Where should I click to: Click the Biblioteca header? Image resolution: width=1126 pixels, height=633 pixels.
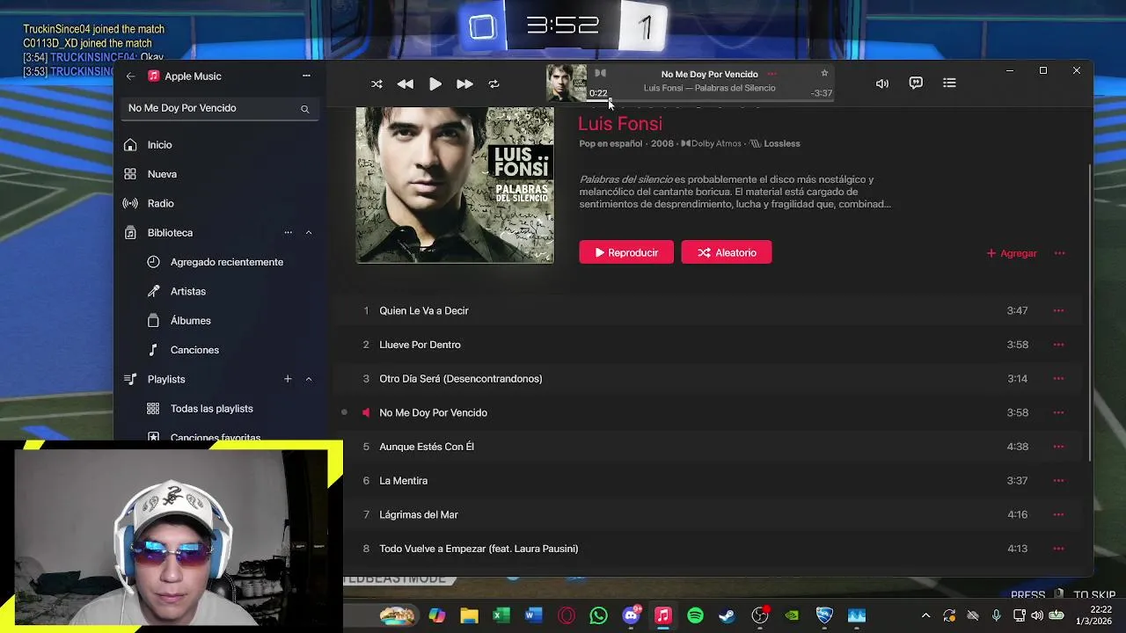170,233
